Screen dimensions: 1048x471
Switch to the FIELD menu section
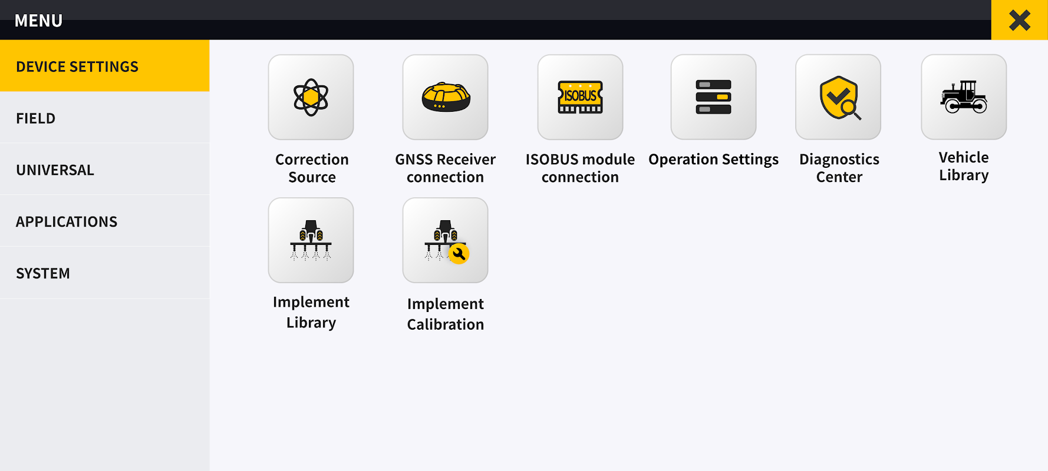[x=104, y=118]
